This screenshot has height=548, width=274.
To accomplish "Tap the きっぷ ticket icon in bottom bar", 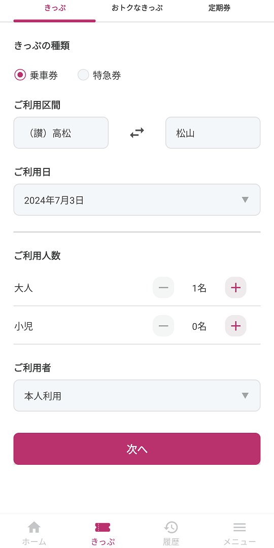I will pos(102,527).
